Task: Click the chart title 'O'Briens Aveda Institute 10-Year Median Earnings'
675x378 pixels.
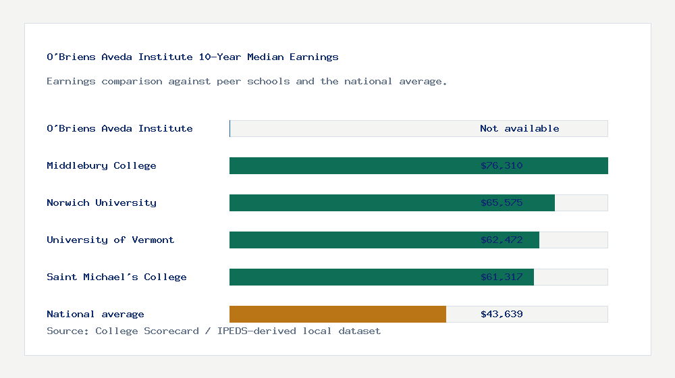Action: coord(192,57)
